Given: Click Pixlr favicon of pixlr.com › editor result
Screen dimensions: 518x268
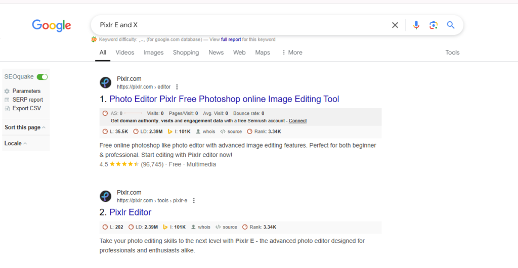Looking at the screenshot, I should coord(105,82).
